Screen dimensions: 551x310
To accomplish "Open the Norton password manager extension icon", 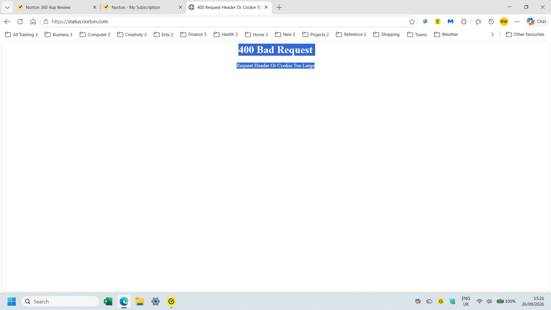I will pyautogui.click(x=437, y=22).
